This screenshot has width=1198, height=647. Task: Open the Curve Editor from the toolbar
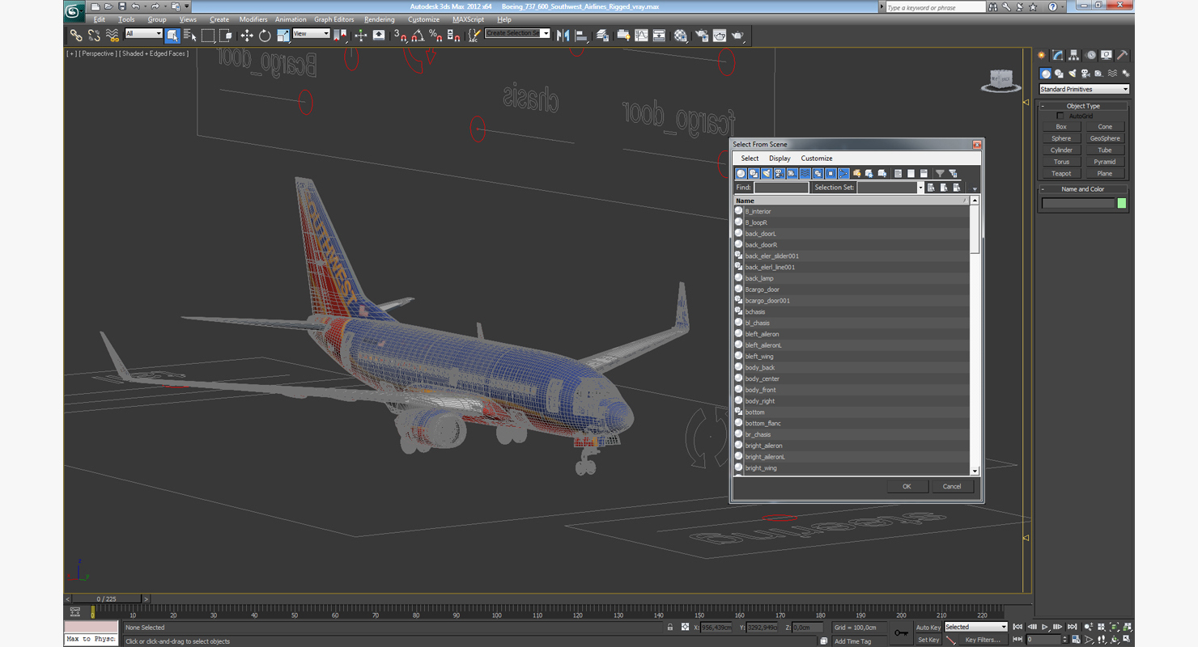(x=641, y=36)
